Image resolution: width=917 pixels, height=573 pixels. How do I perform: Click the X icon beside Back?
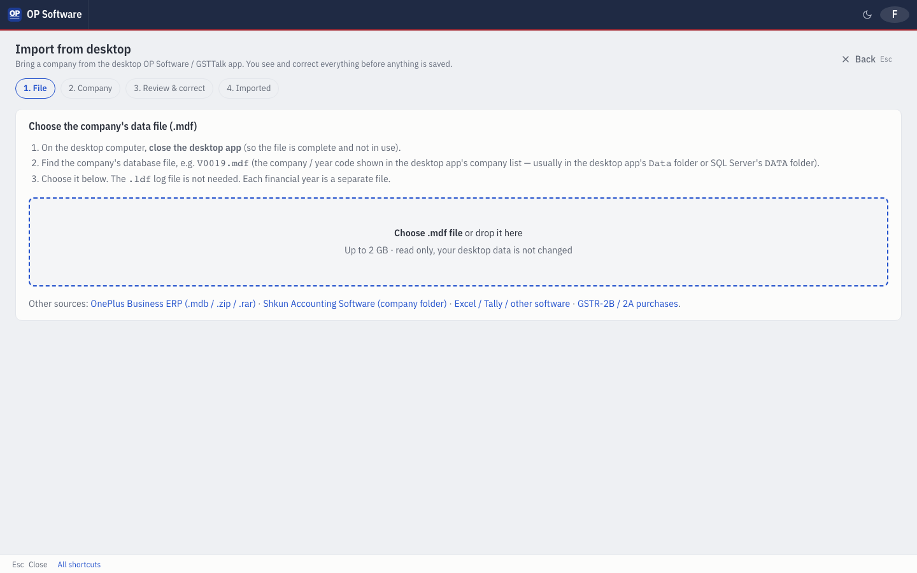[846, 59]
